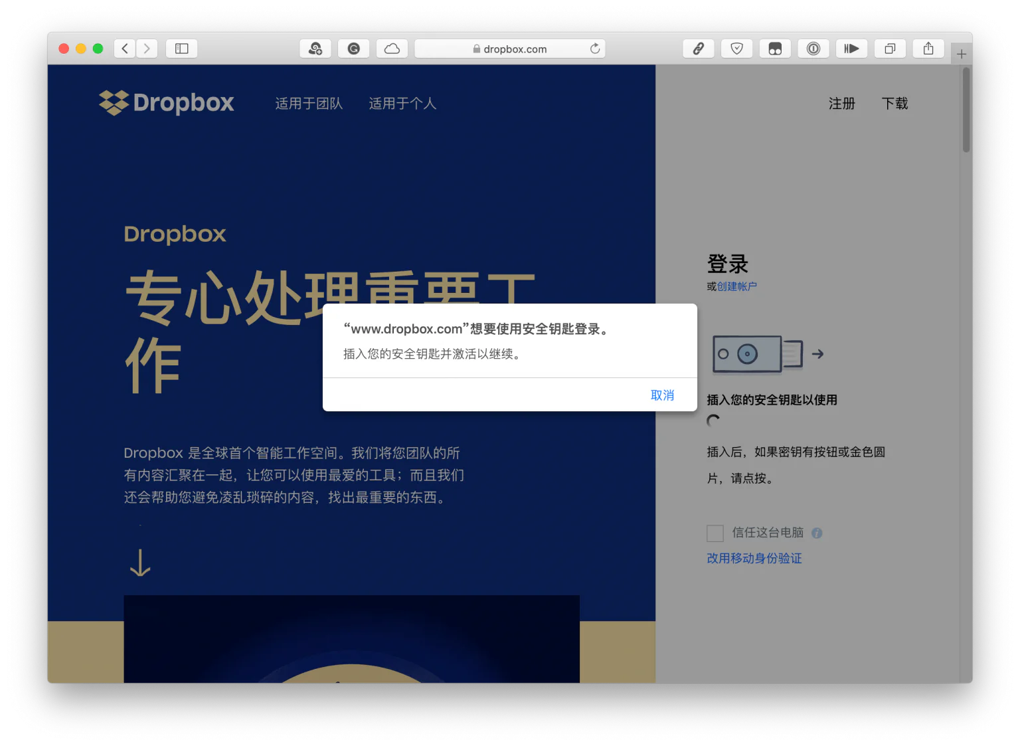Open the Grammarly extension in the toolbar
Image resolution: width=1020 pixels, height=746 pixels.
click(x=353, y=48)
